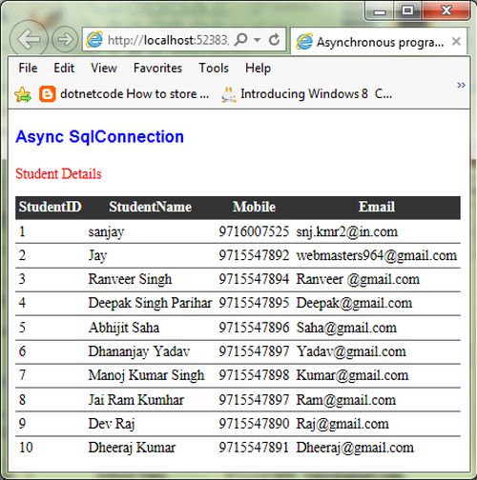
Task: Click the mobile number 9715547898
Action: click(254, 375)
